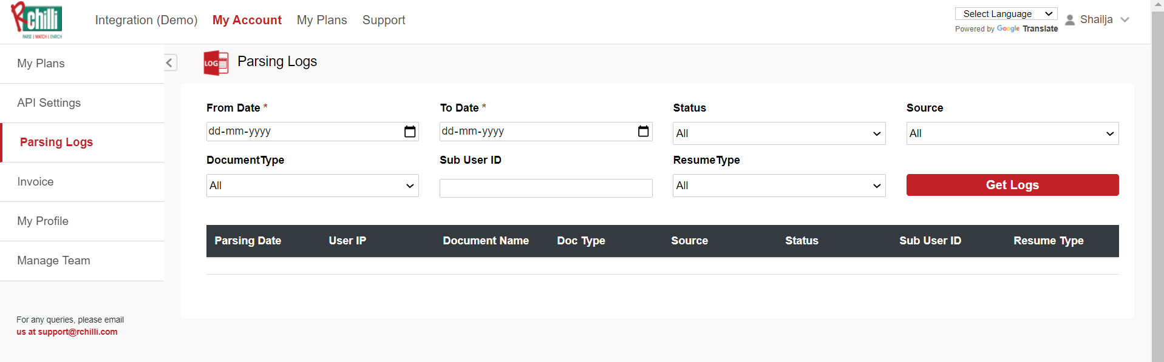Click the user avatar icon
This screenshot has width=1164, height=362.
1070,20
